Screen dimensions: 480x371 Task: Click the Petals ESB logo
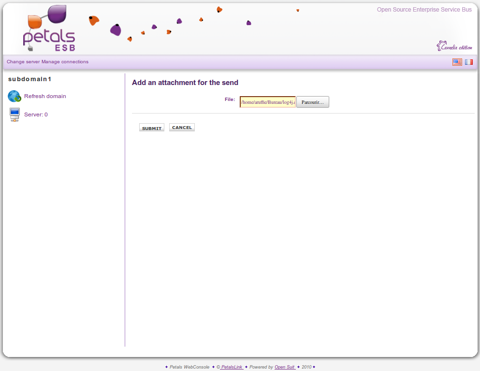click(x=49, y=29)
